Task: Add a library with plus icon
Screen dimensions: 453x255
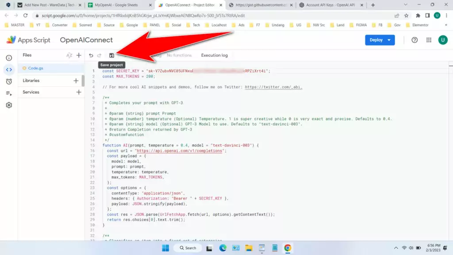Action: (76, 81)
